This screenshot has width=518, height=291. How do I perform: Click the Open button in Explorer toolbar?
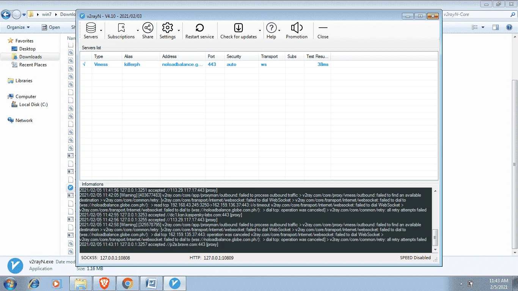pos(51,27)
